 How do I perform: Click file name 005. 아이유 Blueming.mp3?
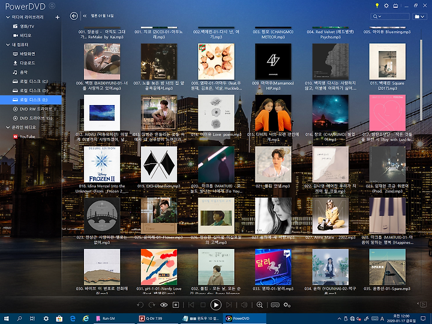click(x=387, y=32)
